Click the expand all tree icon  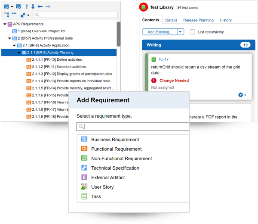click(7, 15)
